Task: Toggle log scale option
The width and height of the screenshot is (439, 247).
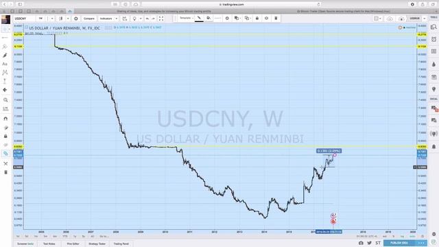Action: tap(403, 236)
